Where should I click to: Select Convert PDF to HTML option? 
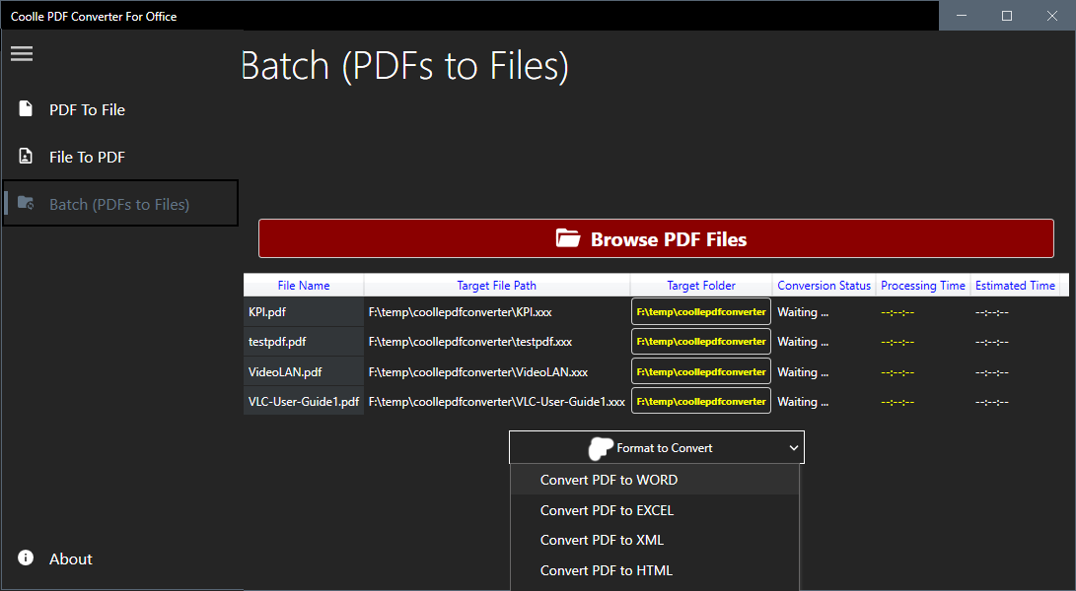pos(606,570)
